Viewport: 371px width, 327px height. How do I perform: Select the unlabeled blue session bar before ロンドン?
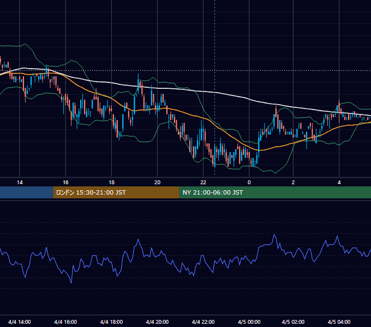(27, 192)
